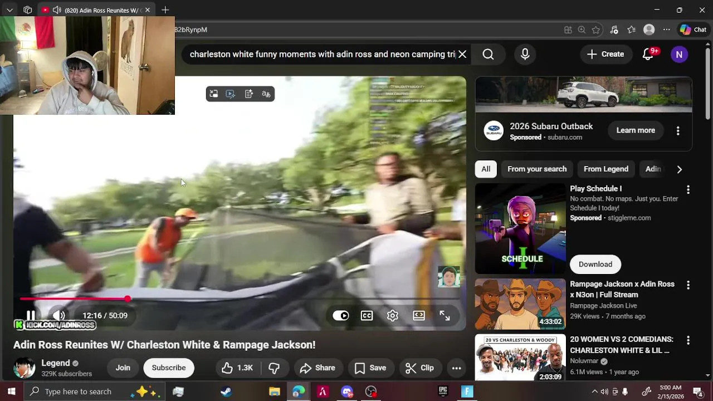This screenshot has width=713, height=401.
Task: Click the AI summary notes overlay icon
Action: (x=248, y=94)
